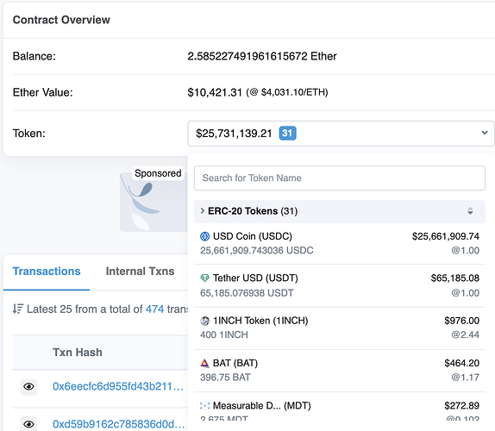Click the @ $4,031.10/ETH price text

point(287,92)
